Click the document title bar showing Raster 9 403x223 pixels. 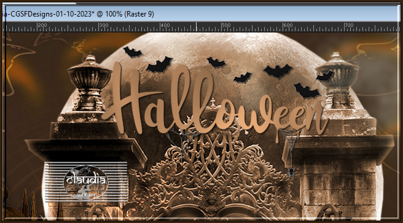coord(200,14)
